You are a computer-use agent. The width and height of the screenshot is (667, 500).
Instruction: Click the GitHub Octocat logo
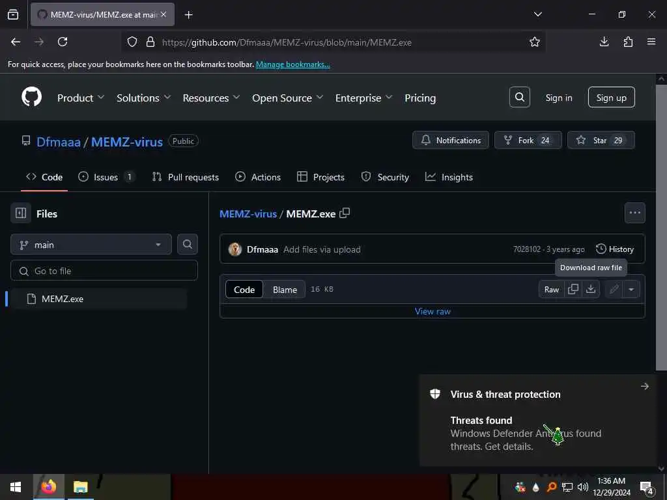(x=31, y=98)
